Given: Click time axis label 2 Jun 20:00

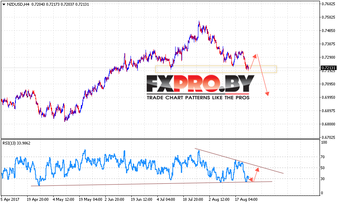Looking at the screenshot, I should pyautogui.click(x=114, y=200).
